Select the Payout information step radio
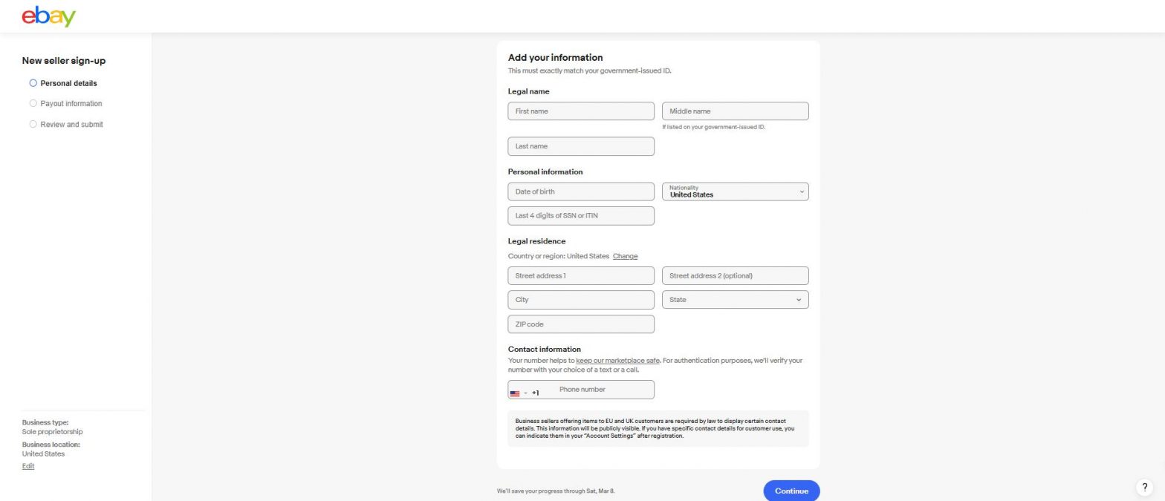1165x501 pixels. click(x=33, y=103)
